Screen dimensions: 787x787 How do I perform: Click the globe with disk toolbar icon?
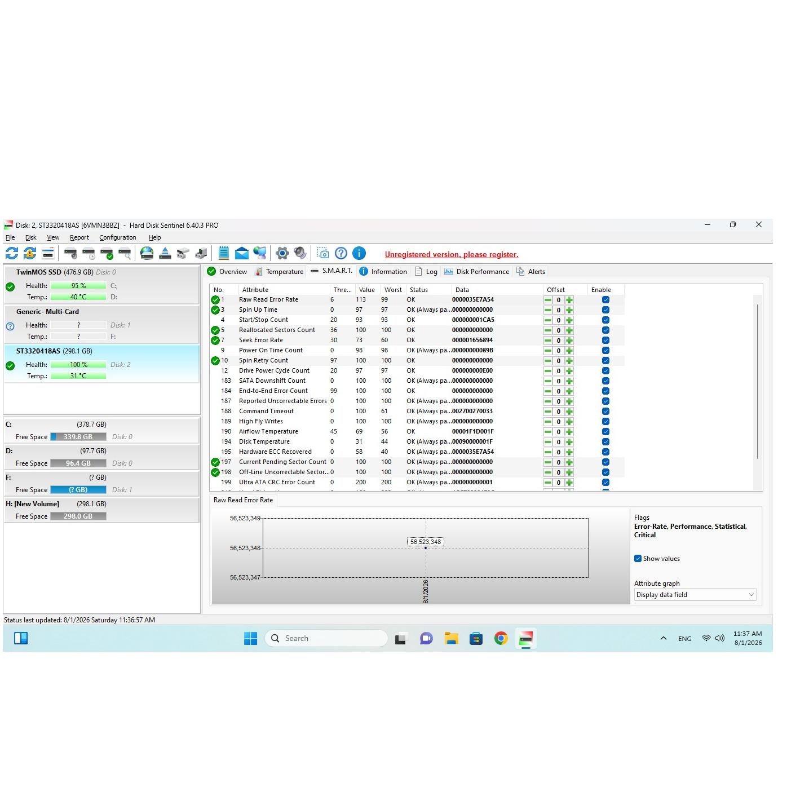pos(147,253)
